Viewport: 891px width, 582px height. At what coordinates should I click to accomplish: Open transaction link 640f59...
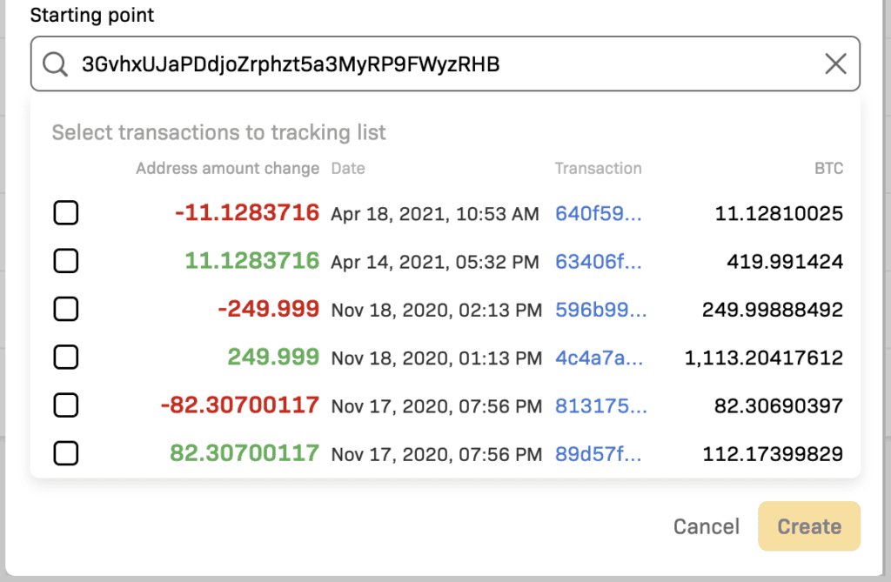point(598,214)
